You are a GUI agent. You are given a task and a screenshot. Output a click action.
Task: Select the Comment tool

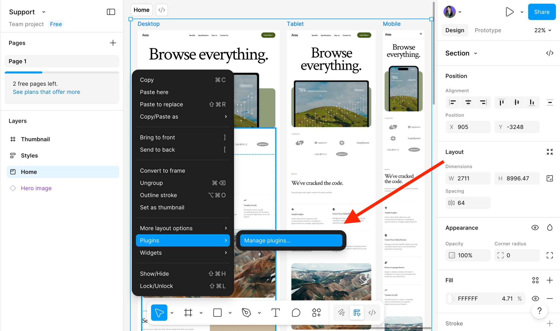296,312
